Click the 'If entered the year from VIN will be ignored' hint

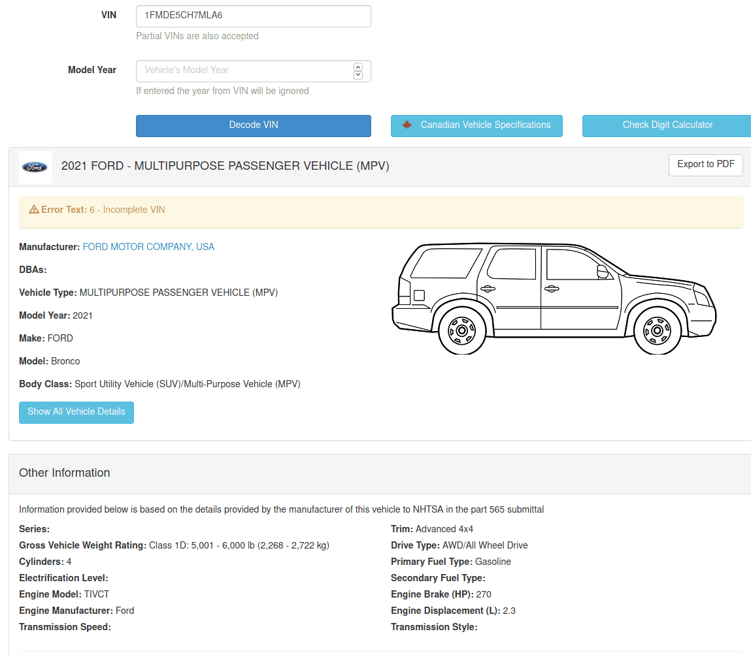tap(222, 91)
